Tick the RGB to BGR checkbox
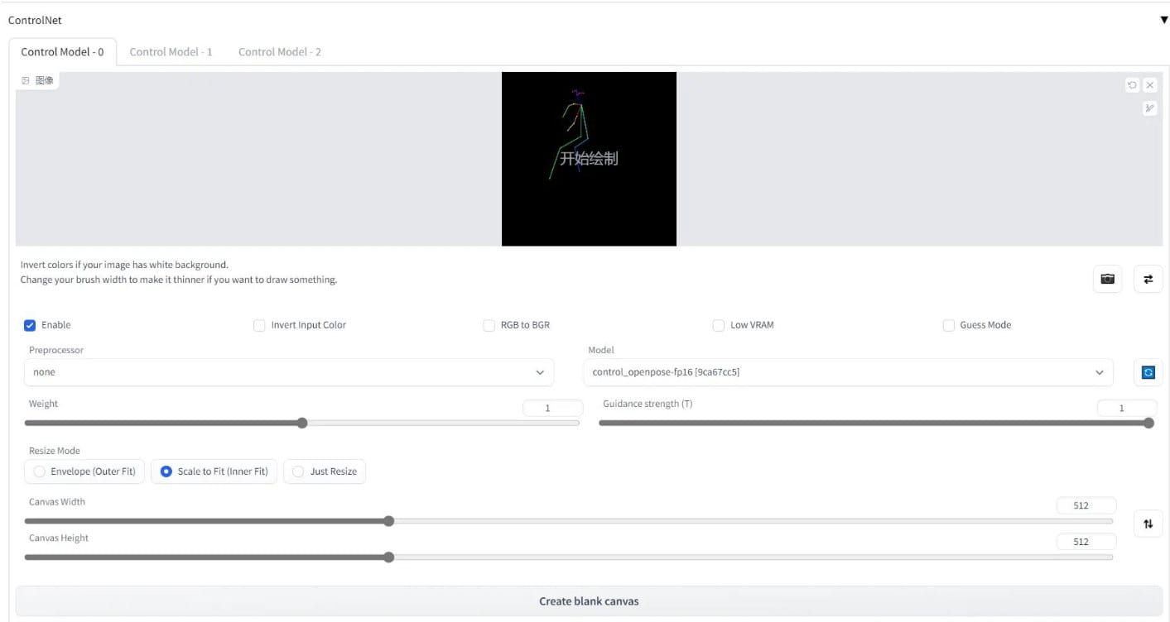The width and height of the screenshot is (1170, 622). (x=489, y=325)
